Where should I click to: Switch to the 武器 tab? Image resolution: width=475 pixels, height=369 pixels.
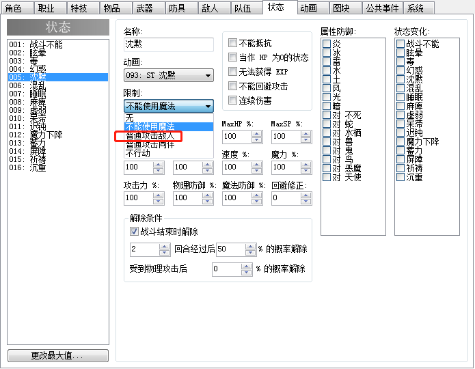point(148,8)
